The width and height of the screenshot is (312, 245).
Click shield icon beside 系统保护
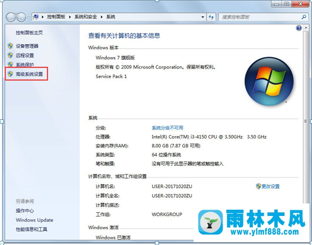tap(10, 64)
